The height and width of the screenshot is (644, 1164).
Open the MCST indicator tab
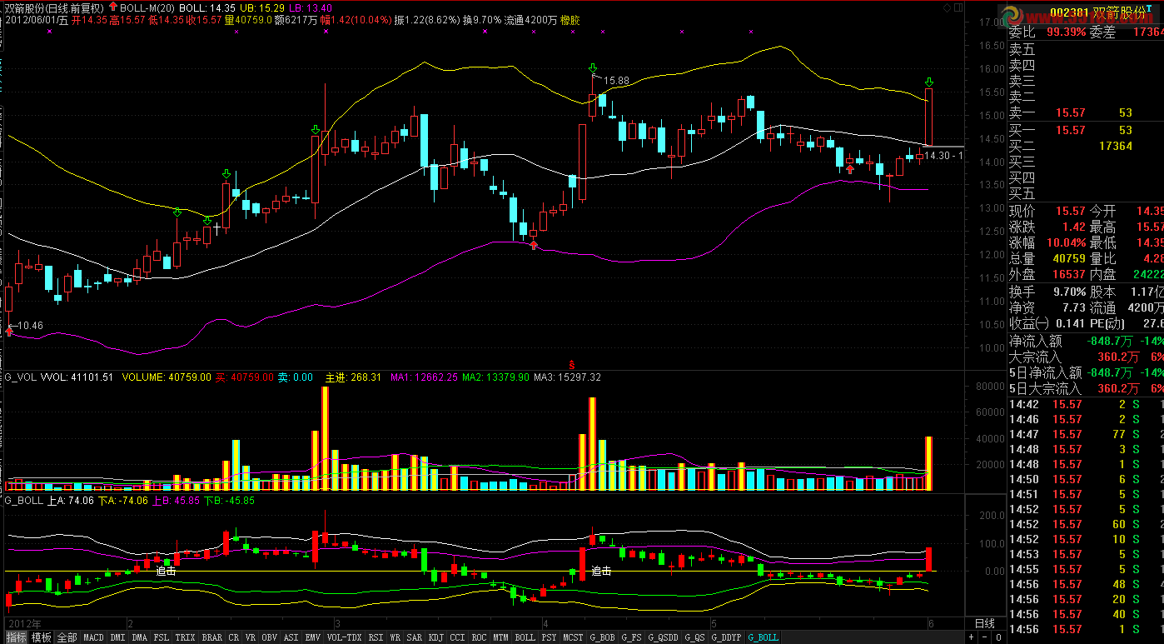tap(573, 637)
